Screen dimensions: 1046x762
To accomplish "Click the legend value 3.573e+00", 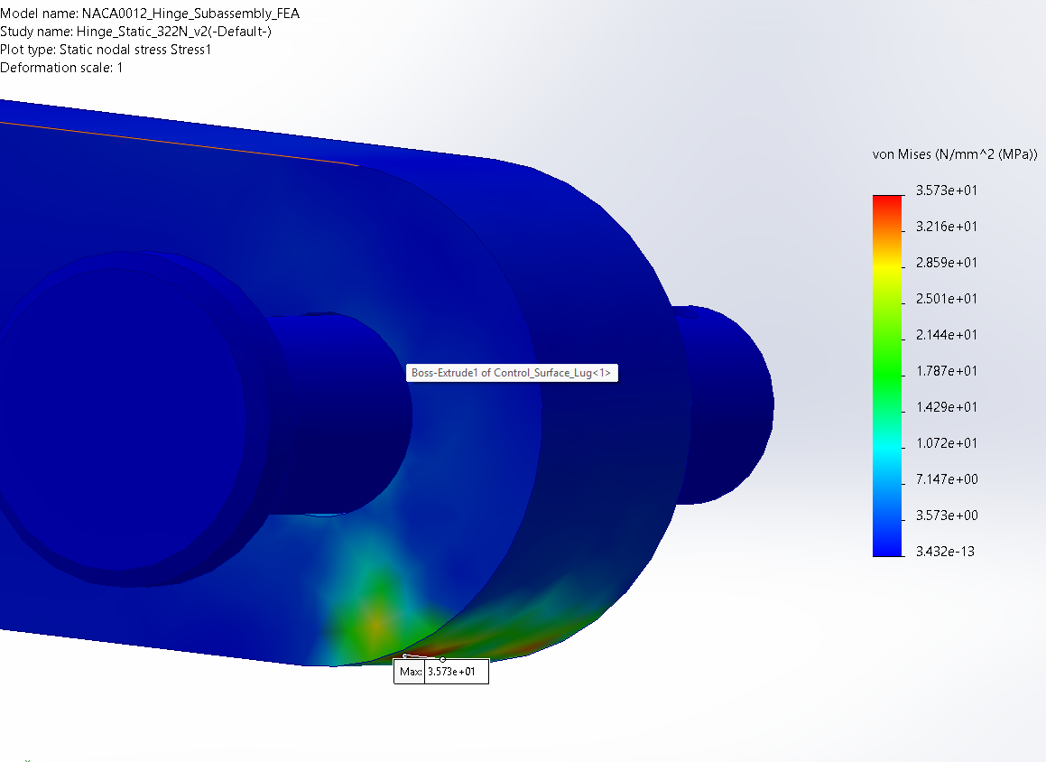I will (947, 515).
